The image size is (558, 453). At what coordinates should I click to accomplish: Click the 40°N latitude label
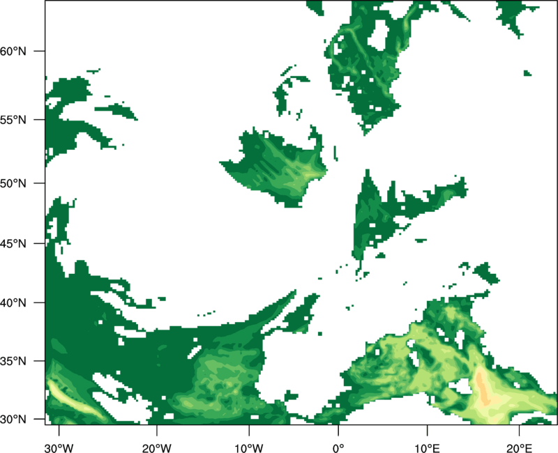[x=13, y=303]
